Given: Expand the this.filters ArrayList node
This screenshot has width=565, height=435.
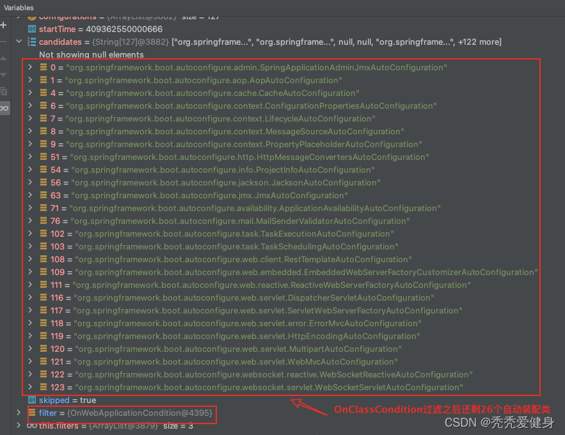Looking at the screenshot, I should click(19, 426).
